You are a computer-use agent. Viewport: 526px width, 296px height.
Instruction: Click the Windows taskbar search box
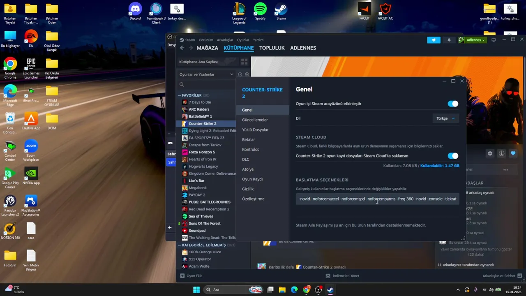coord(233,290)
